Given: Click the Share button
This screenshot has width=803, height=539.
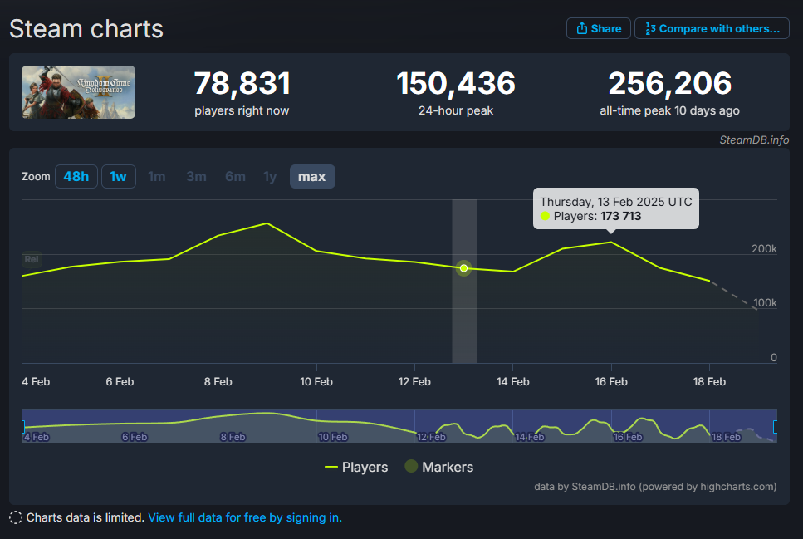Looking at the screenshot, I should pos(598,29).
